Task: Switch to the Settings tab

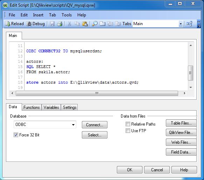Action: point(70,107)
